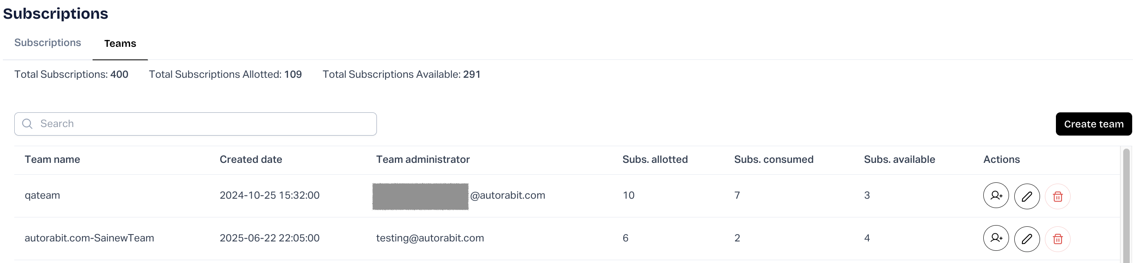Image resolution: width=1133 pixels, height=263 pixels.
Task: Click the pencil icon for autorabit.com-SainewTeam
Action: [1027, 239]
